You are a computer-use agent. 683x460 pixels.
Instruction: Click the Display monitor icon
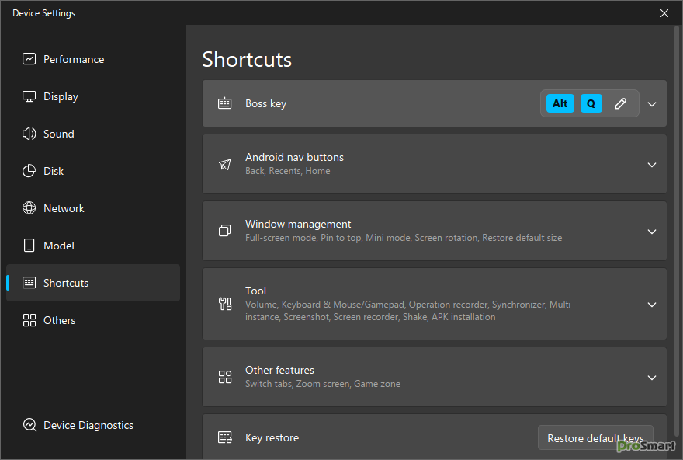coord(29,96)
